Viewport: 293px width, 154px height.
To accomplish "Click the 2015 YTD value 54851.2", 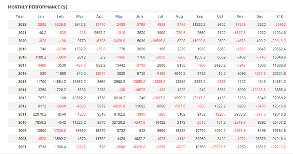I will pos(279,82).
